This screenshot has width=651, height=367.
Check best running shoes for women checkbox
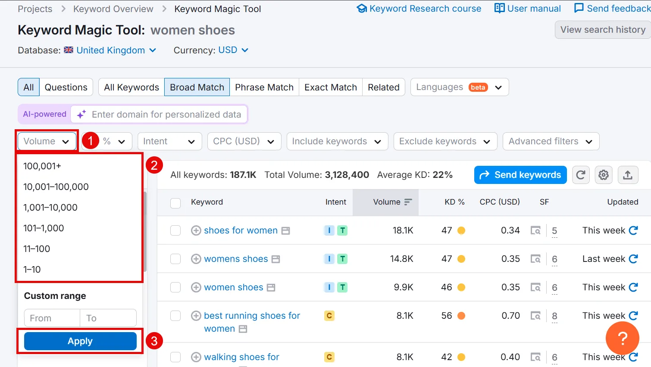pos(175,316)
